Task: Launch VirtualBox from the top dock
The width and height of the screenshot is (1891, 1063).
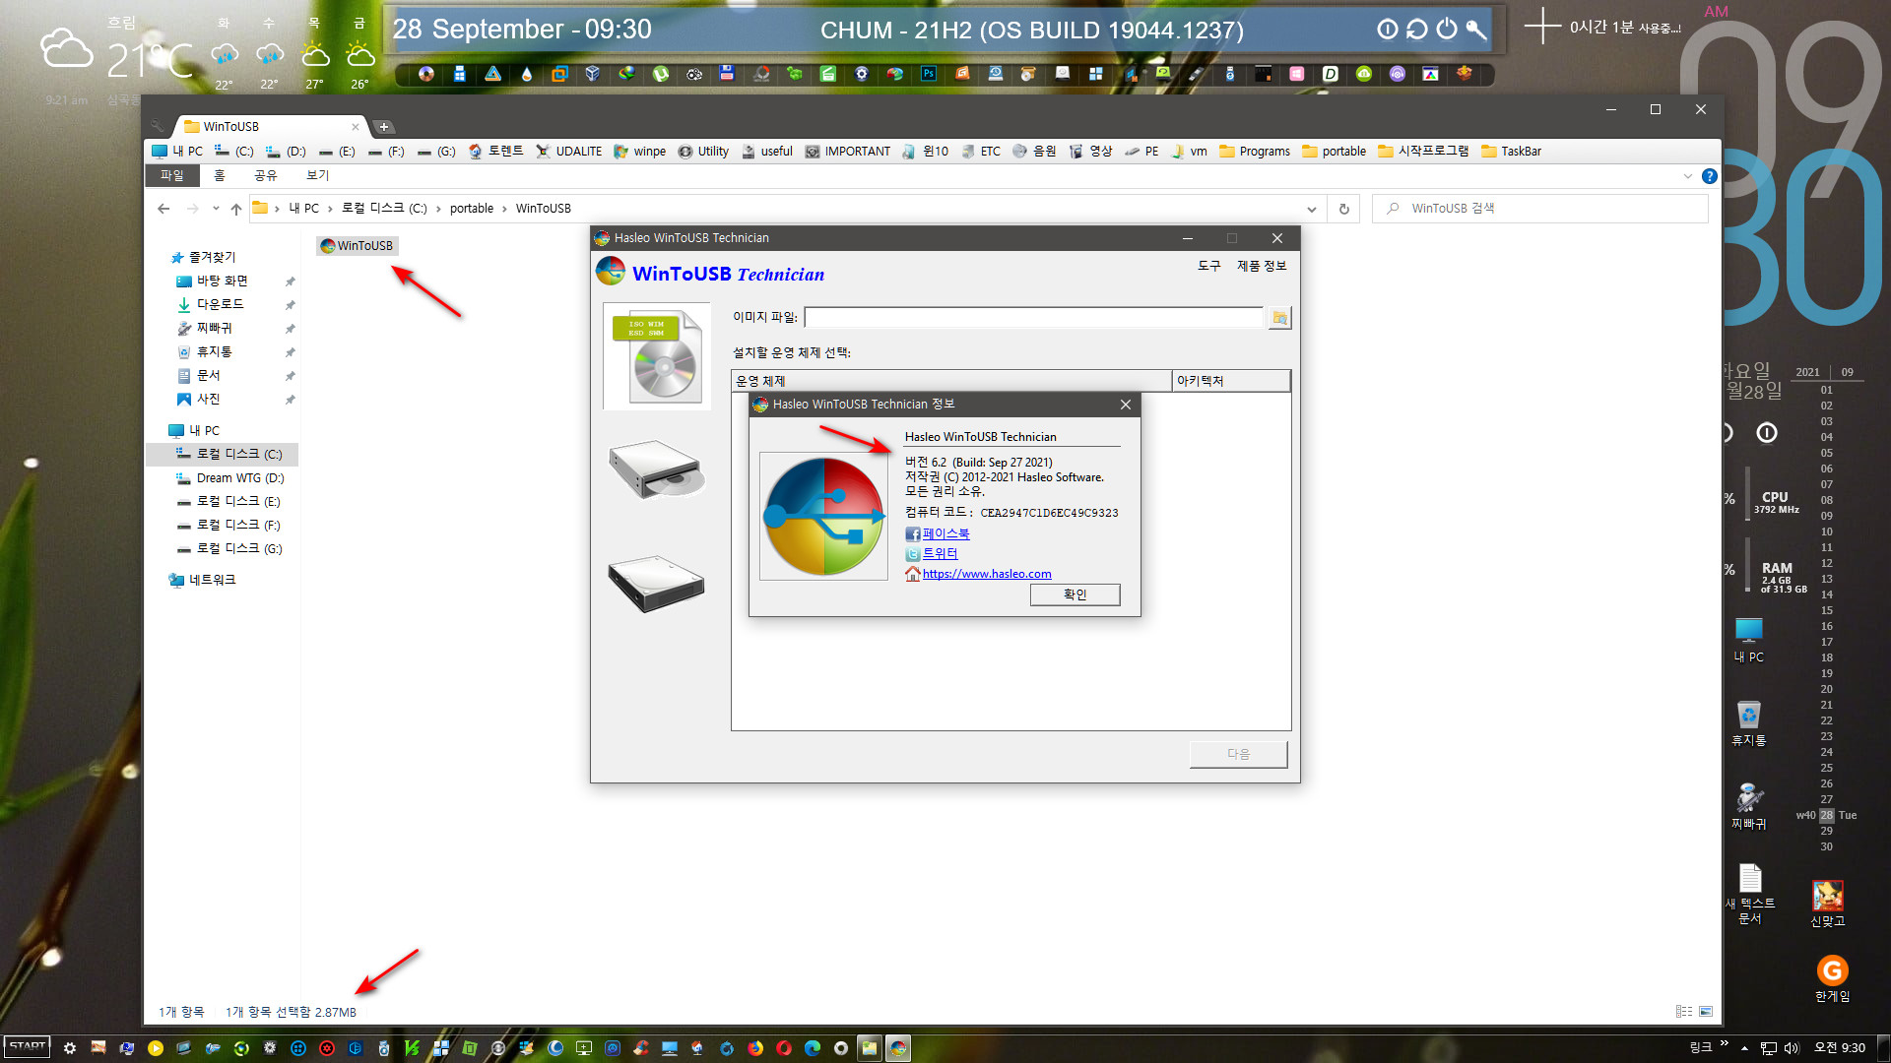Action: click(x=592, y=74)
